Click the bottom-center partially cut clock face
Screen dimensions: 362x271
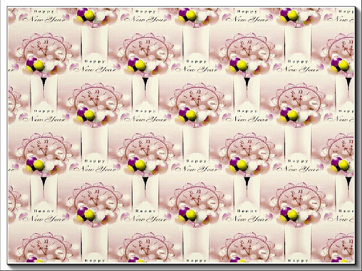coord(146,247)
